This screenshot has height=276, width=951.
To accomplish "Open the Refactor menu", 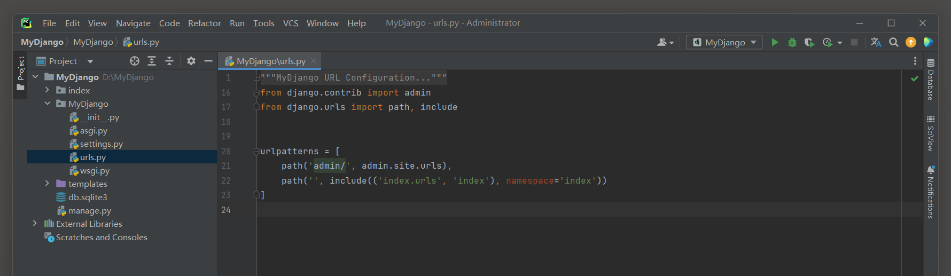I will click(204, 23).
